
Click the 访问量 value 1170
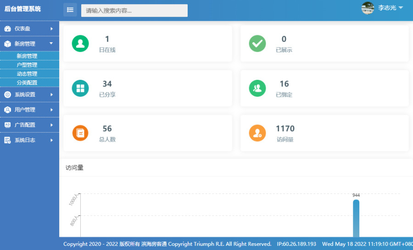(285, 129)
